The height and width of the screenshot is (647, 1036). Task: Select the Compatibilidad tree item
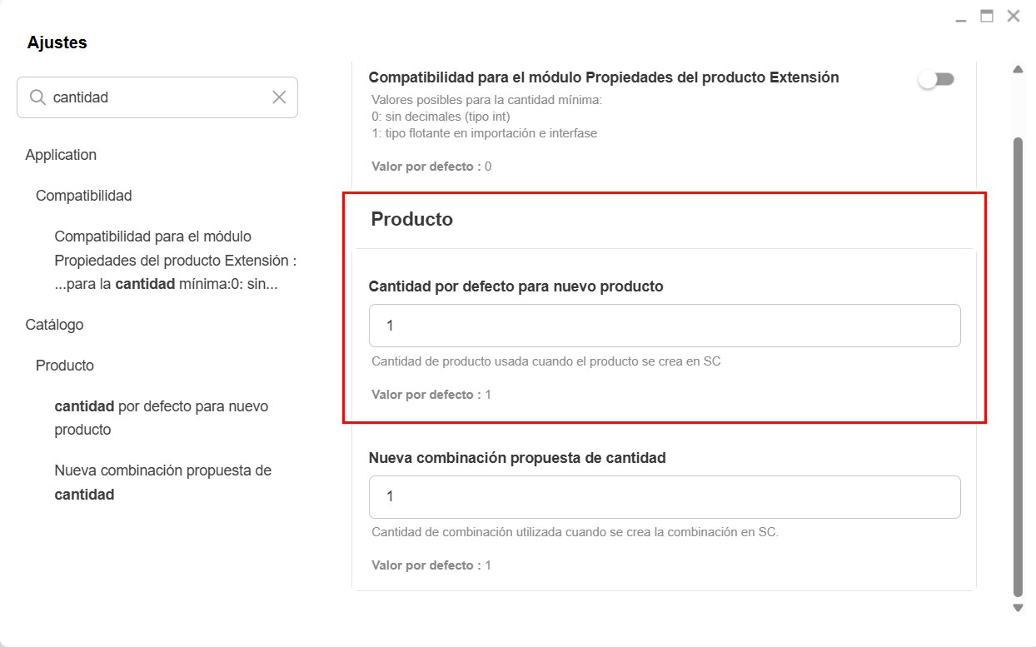(x=83, y=196)
